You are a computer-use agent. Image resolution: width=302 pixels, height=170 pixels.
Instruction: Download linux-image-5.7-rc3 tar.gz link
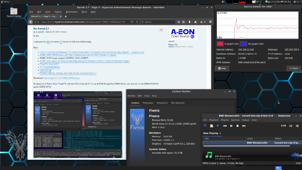[x=61, y=78]
